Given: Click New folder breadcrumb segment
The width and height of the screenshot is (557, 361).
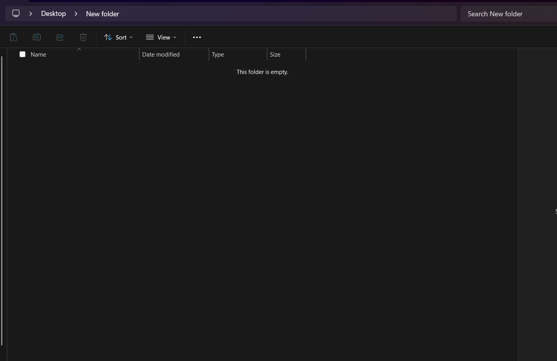Looking at the screenshot, I should (102, 14).
